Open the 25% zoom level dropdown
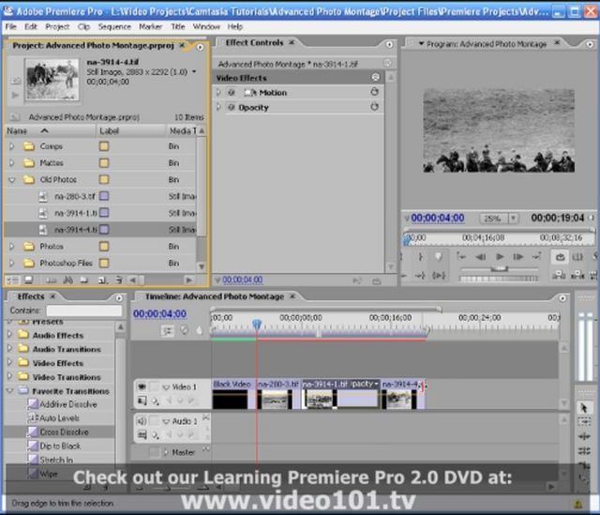The image size is (600, 515). point(513,219)
